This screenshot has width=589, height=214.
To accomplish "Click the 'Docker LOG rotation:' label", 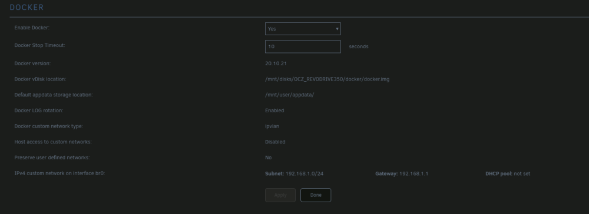I will point(39,111).
